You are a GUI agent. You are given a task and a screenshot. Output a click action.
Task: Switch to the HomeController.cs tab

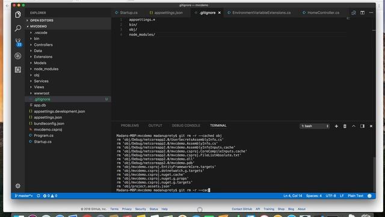321,13
